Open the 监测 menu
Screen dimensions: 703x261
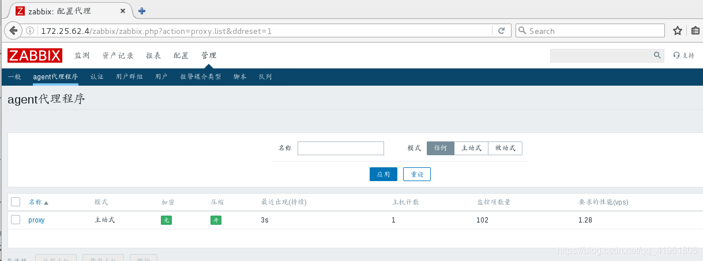click(82, 55)
